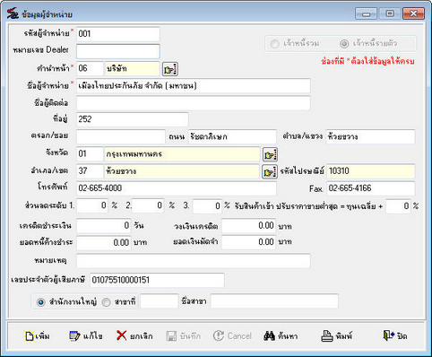This screenshot has height=357, width=432.
Task: Click the ชื่อสาขา branch name field
Action: tap(274, 301)
